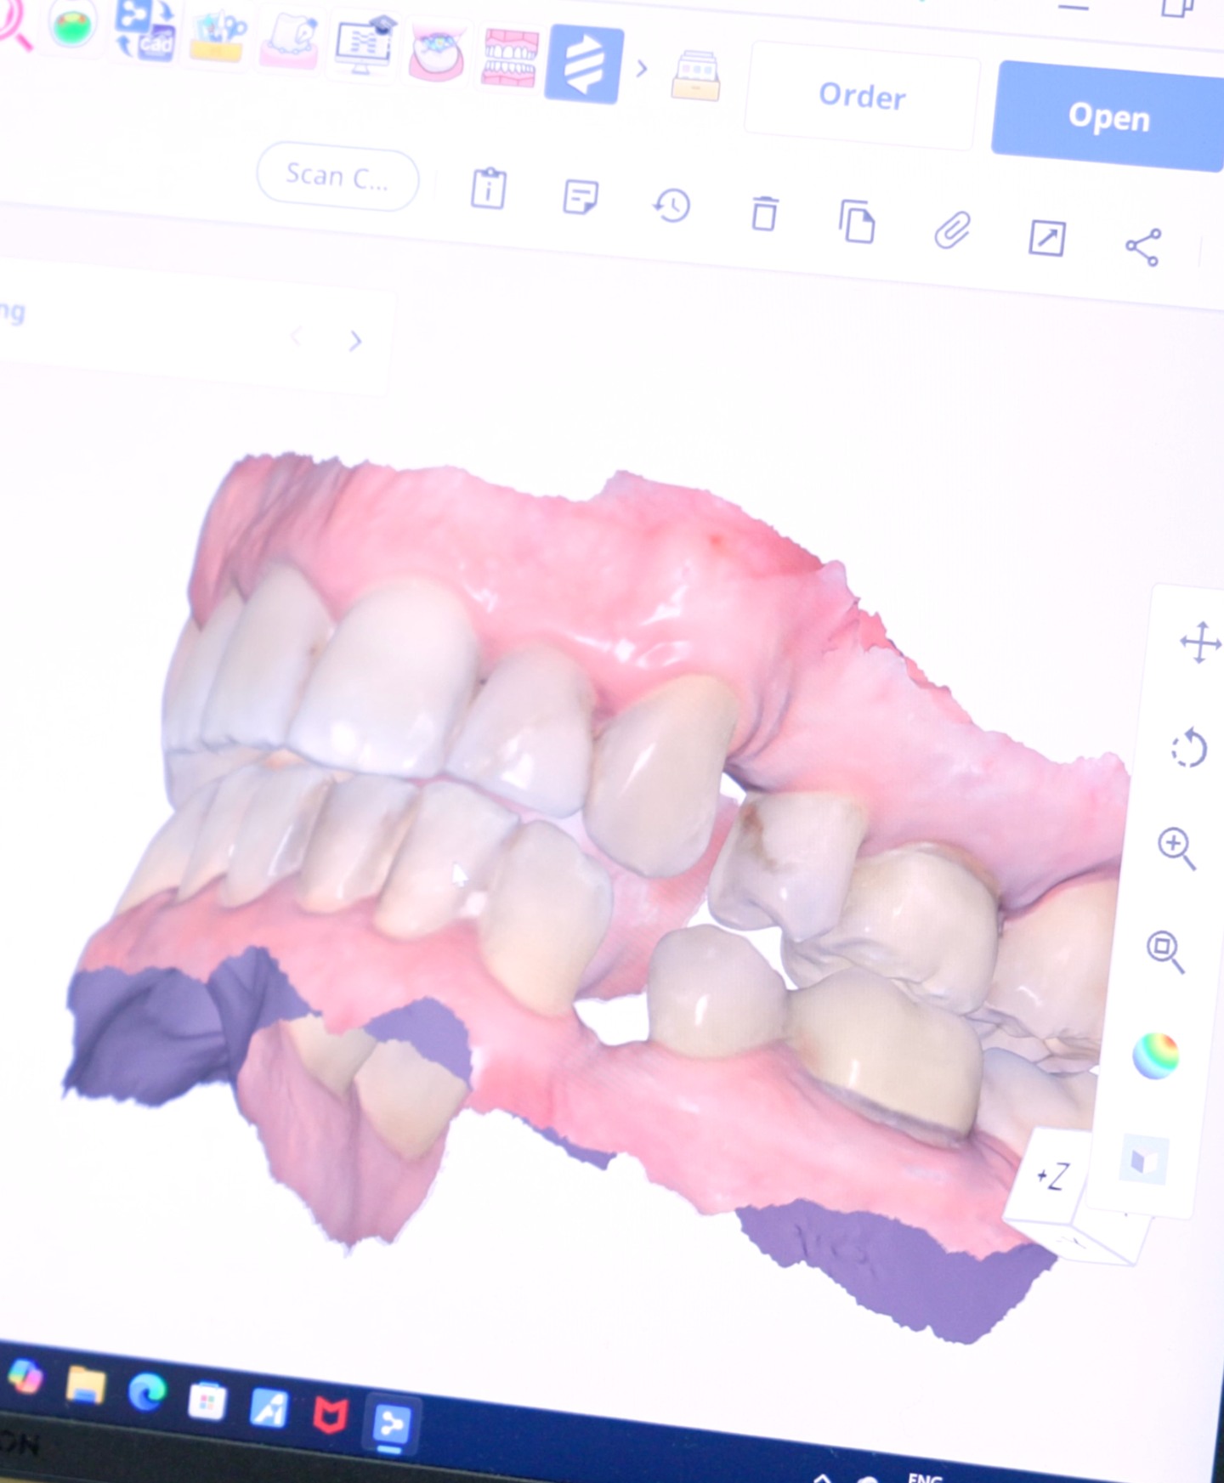This screenshot has width=1224, height=1483.
Task: Export with arrow-in-box icon
Action: pyautogui.click(x=1047, y=238)
